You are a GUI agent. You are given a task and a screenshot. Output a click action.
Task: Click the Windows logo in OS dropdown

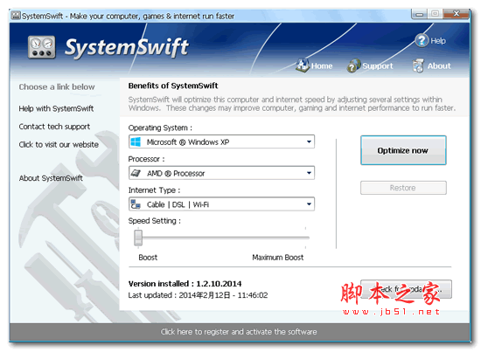pyautogui.click(x=136, y=141)
